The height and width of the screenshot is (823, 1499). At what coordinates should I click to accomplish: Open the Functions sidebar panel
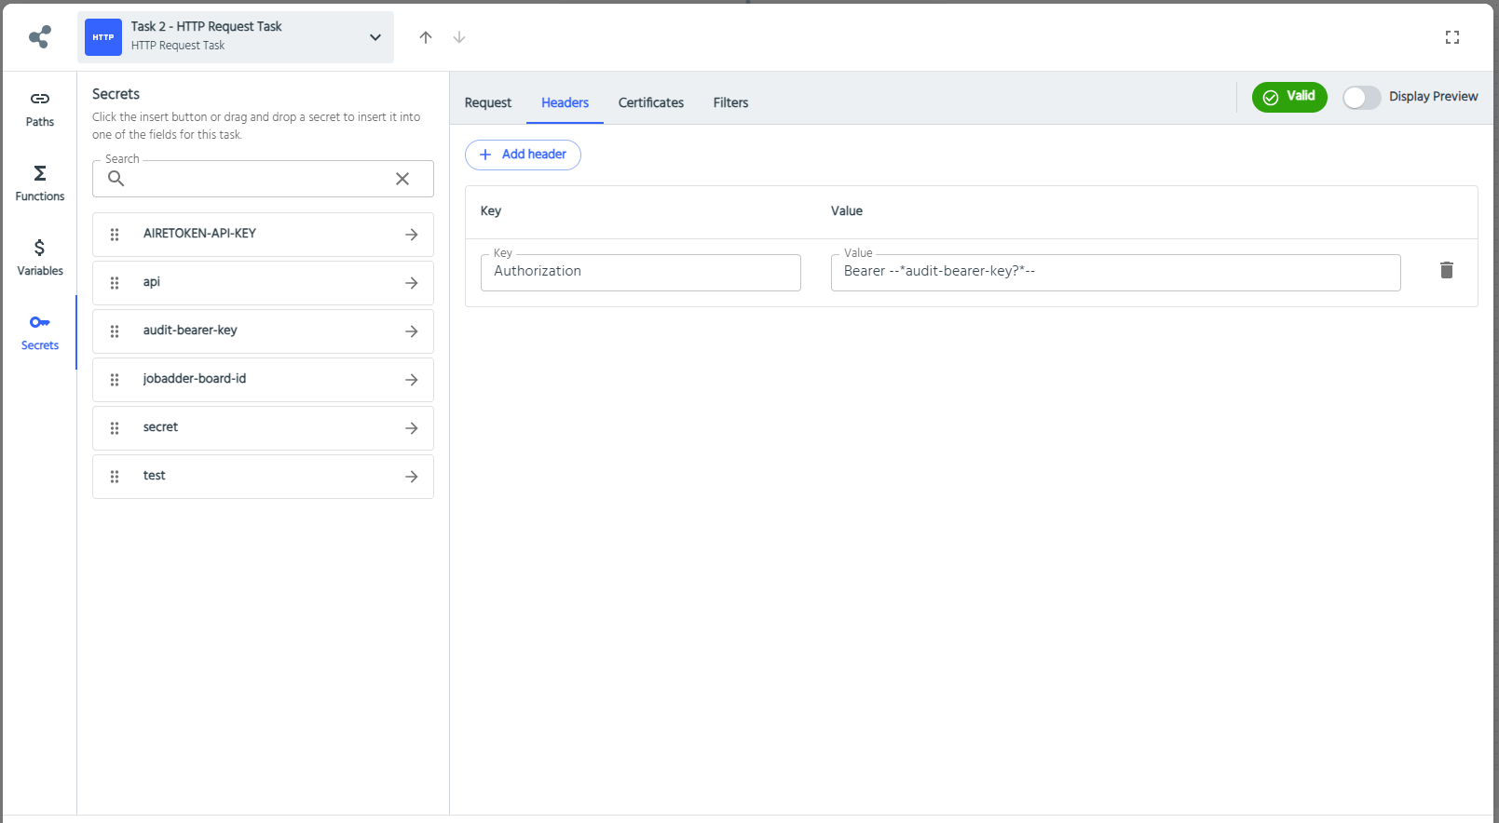coord(39,183)
